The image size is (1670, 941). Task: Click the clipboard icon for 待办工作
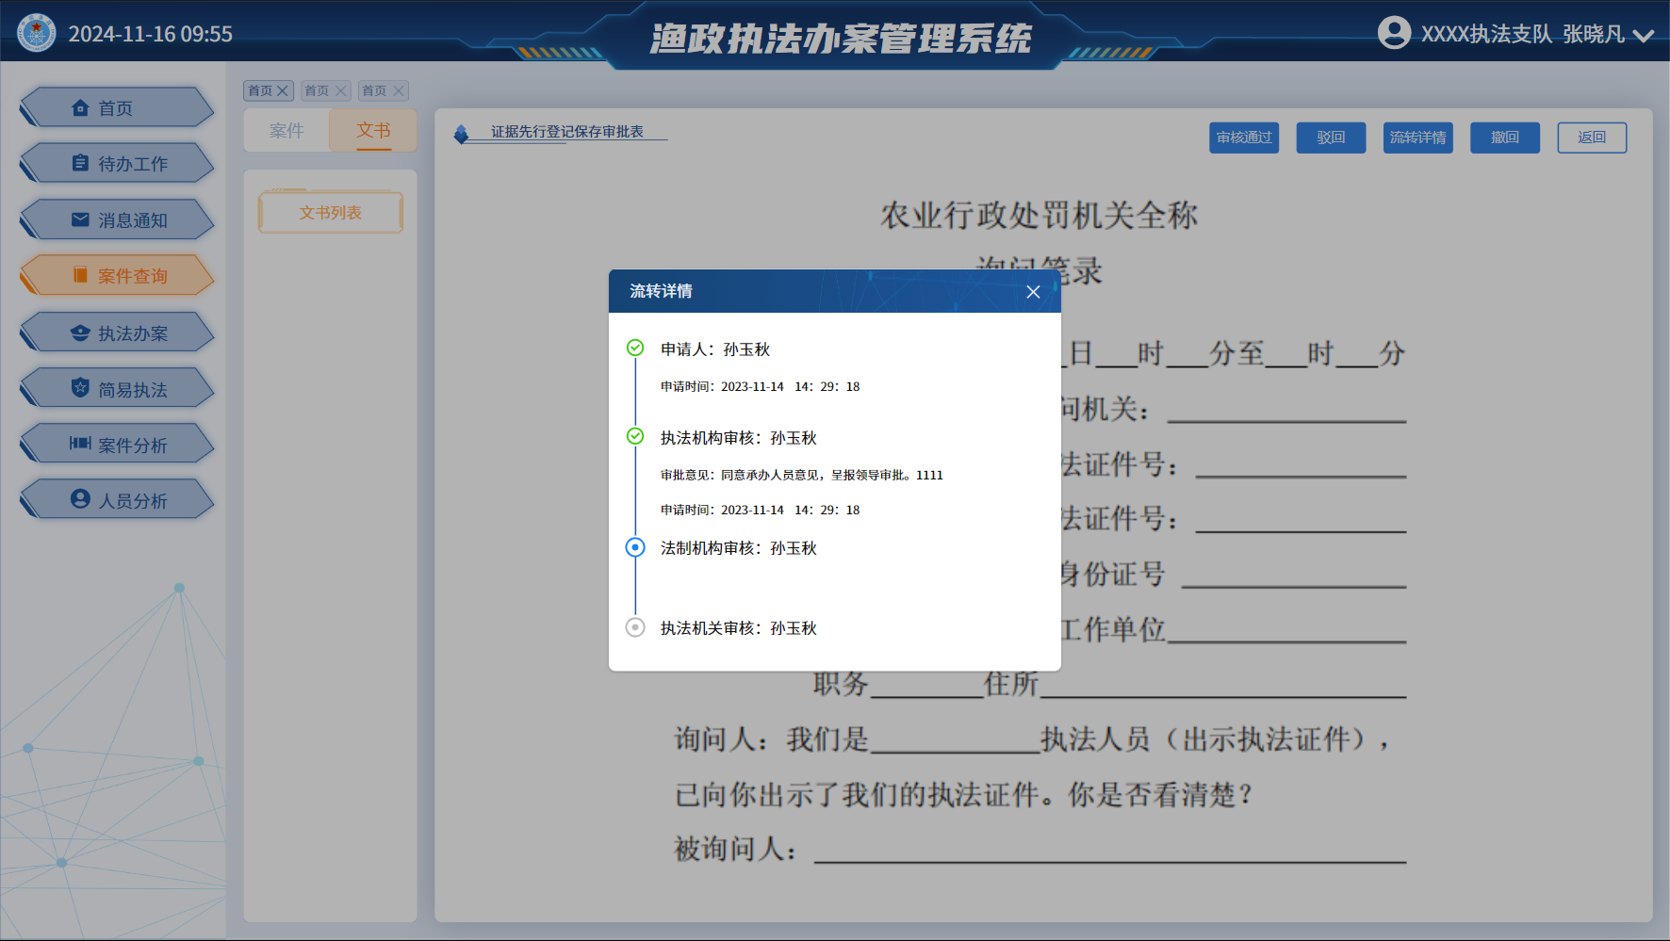pos(81,163)
